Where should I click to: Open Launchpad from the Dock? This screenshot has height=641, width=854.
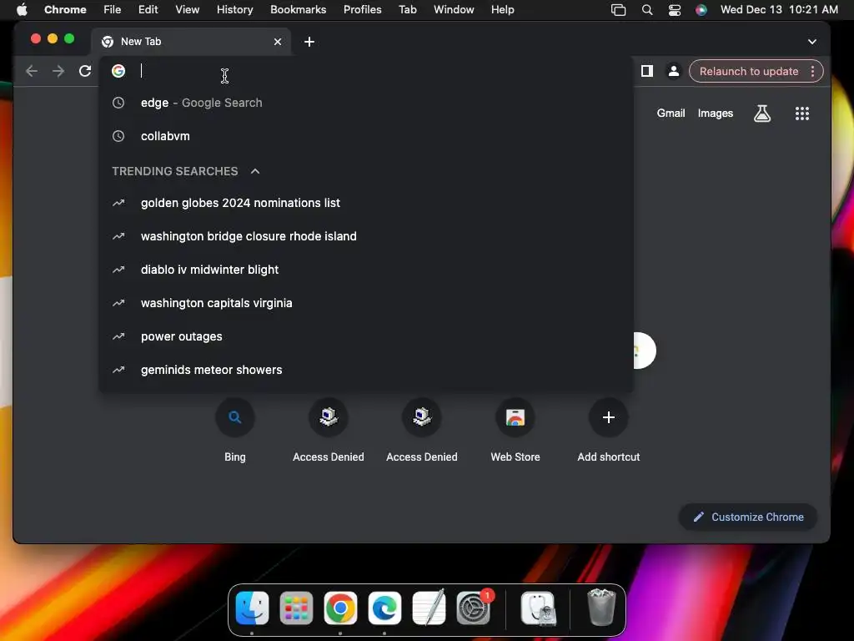coord(296,608)
